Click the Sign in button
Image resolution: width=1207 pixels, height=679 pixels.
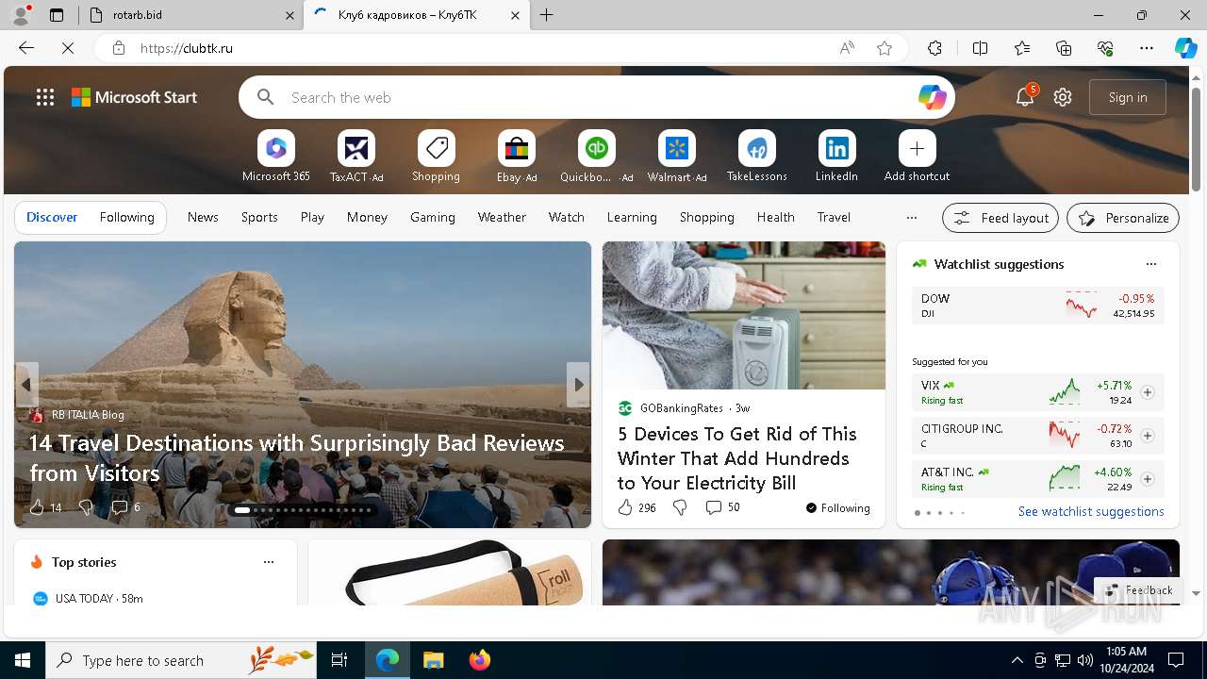(x=1128, y=97)
